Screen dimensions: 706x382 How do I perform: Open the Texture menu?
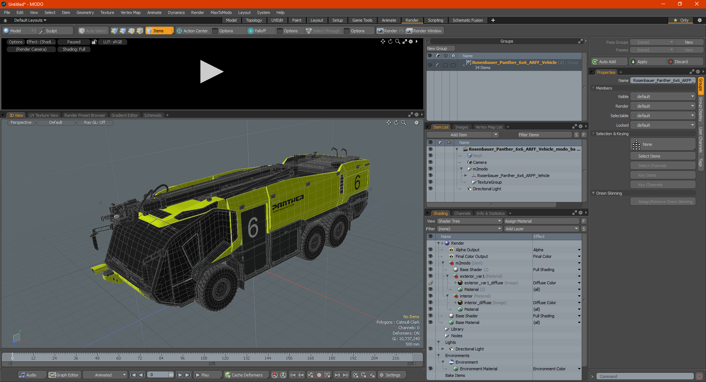[107, 12]
